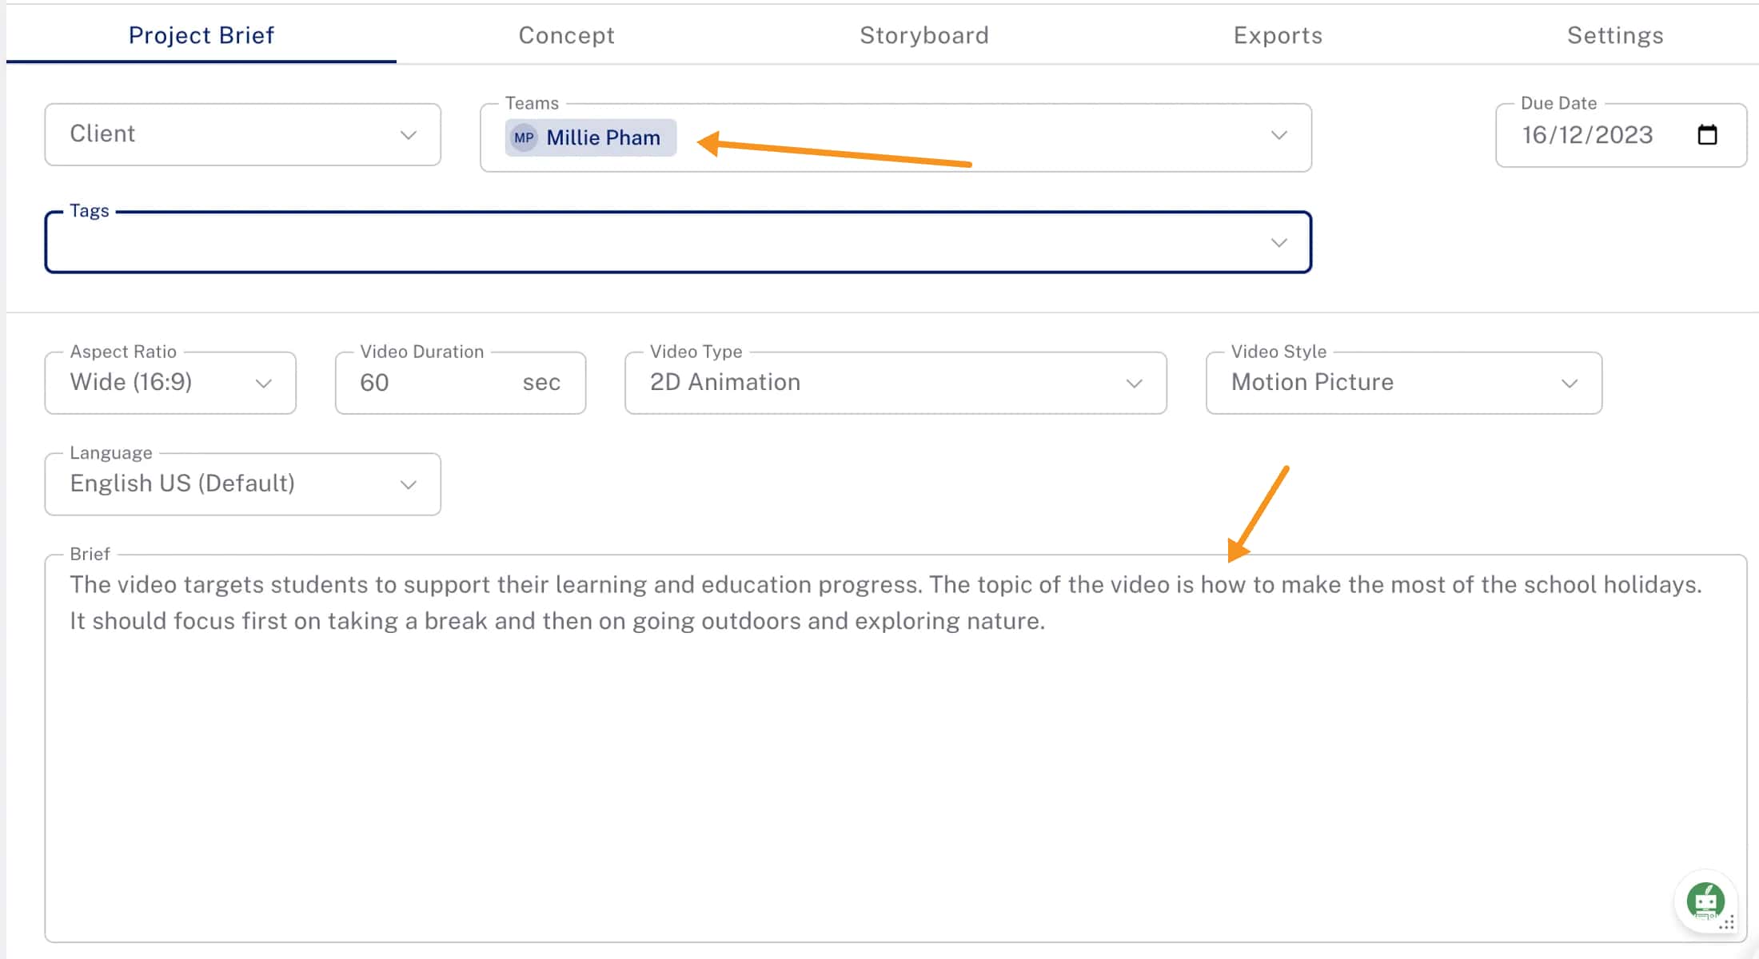Expand the Language selection dropdown

(x=409, y=483)
